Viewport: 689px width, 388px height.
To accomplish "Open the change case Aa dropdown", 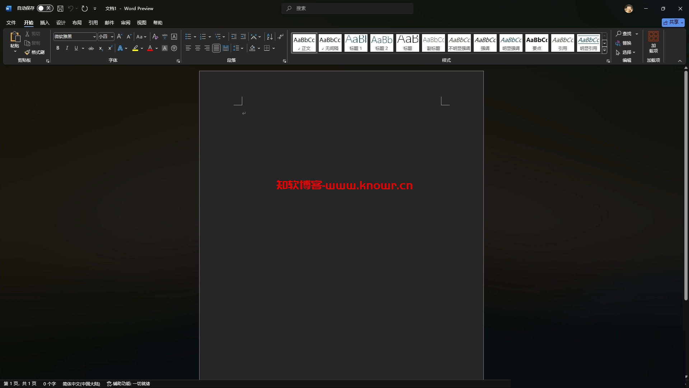I will [141, 37].
